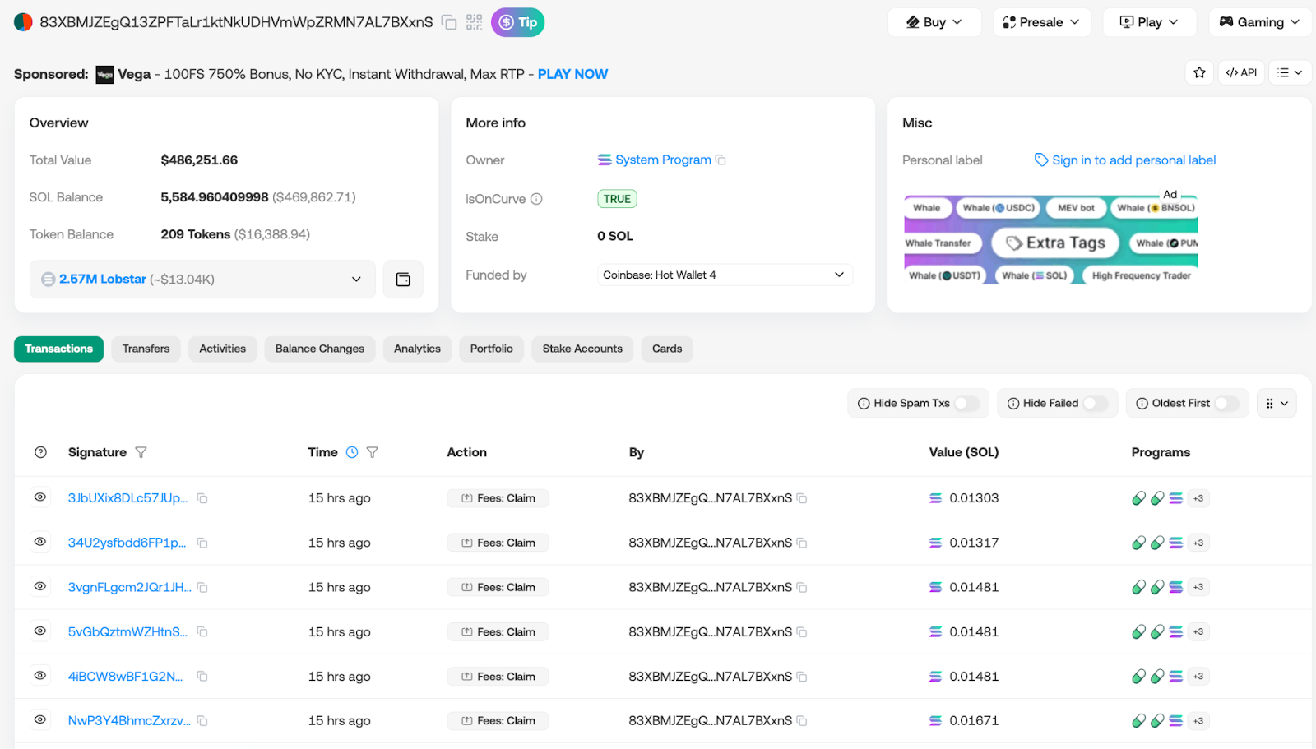Copy the wallet address at top
This screenshot has width=1316, height=749.
pyautogui.click(x=449, y=23)
